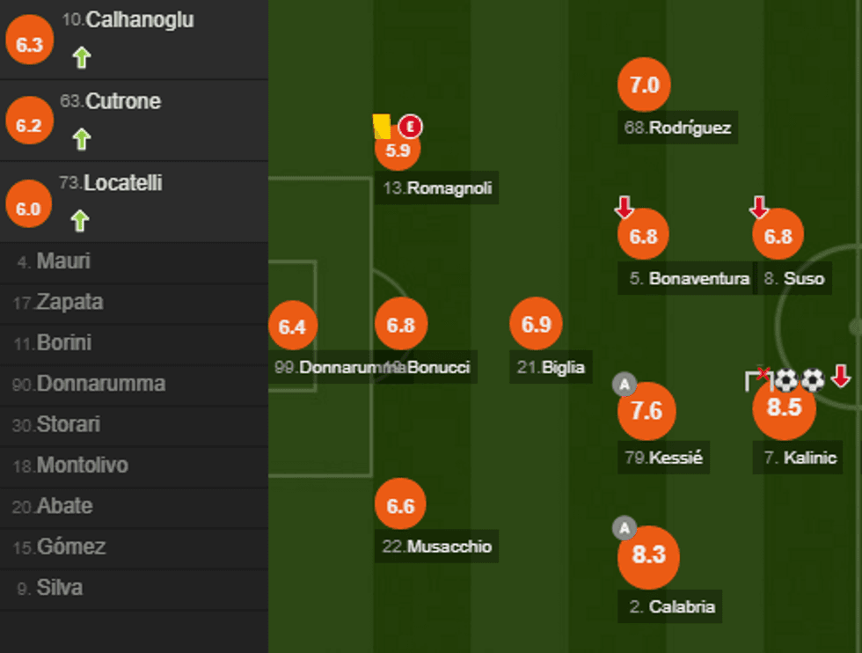This screenshot has height=653, width=862.
Task: Click the missed-shot goalpost icon above Kalinic
Action: coord(757,379)
